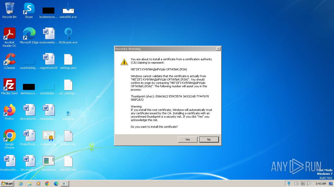Switch to the running taskbar application button

point(65,184)
